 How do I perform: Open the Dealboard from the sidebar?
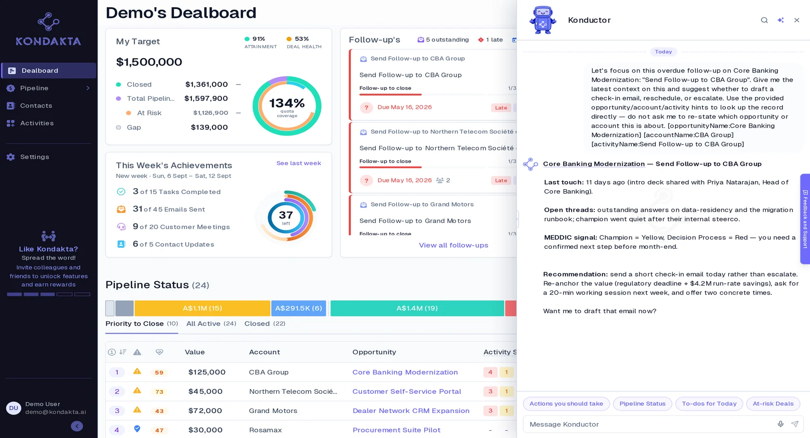point(49,71)
